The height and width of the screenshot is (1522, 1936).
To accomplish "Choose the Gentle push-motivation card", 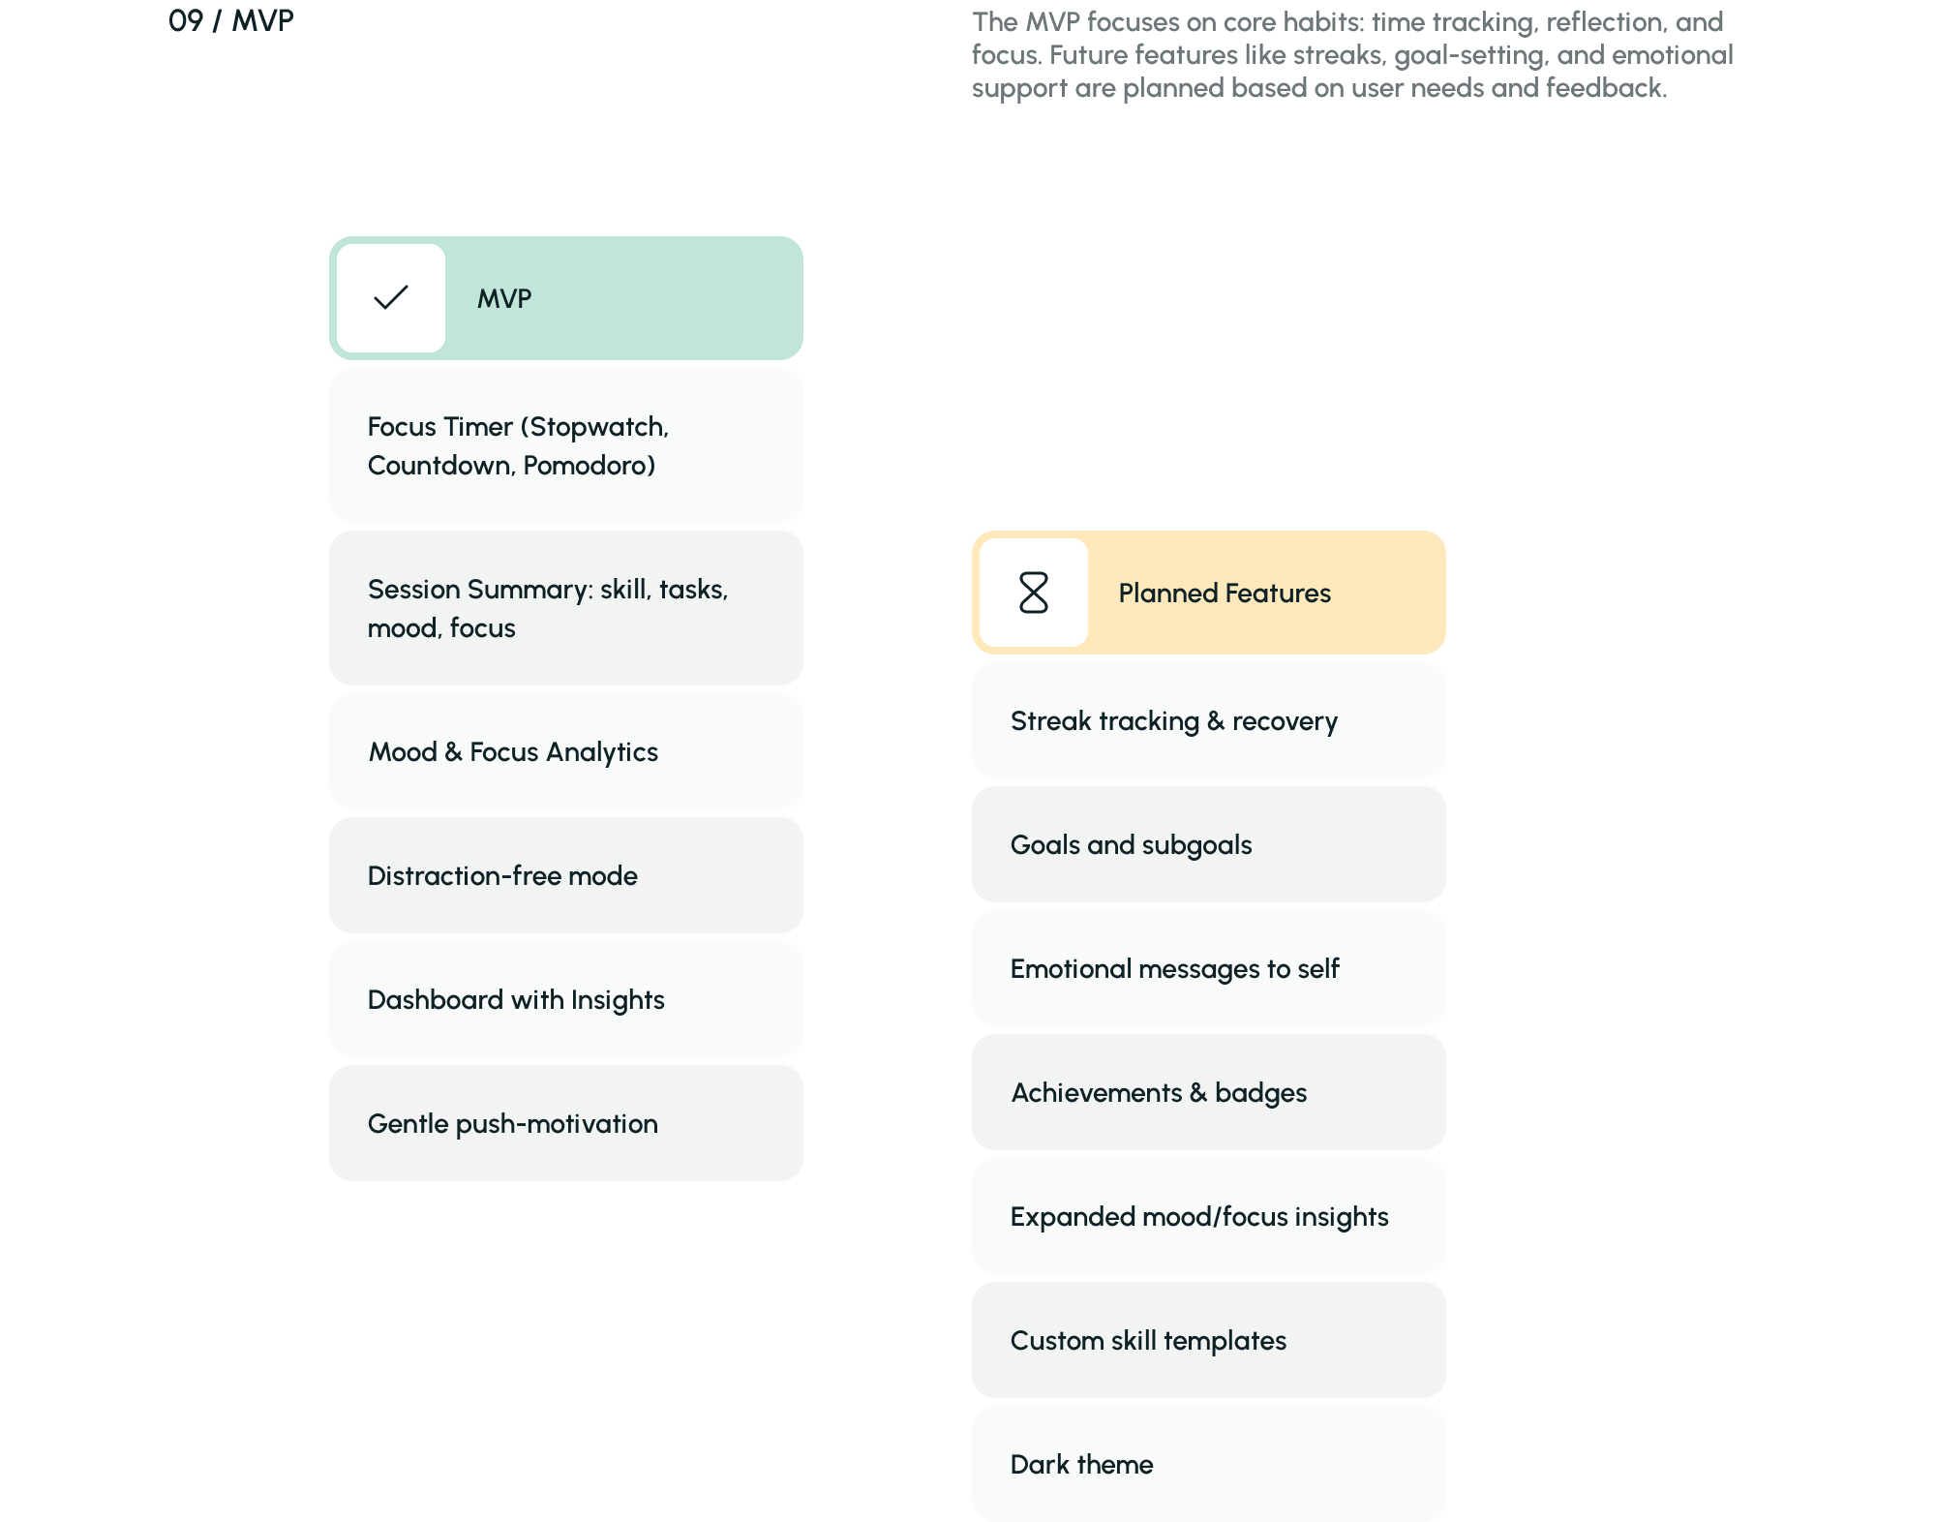I will [x=566, y=1123].
